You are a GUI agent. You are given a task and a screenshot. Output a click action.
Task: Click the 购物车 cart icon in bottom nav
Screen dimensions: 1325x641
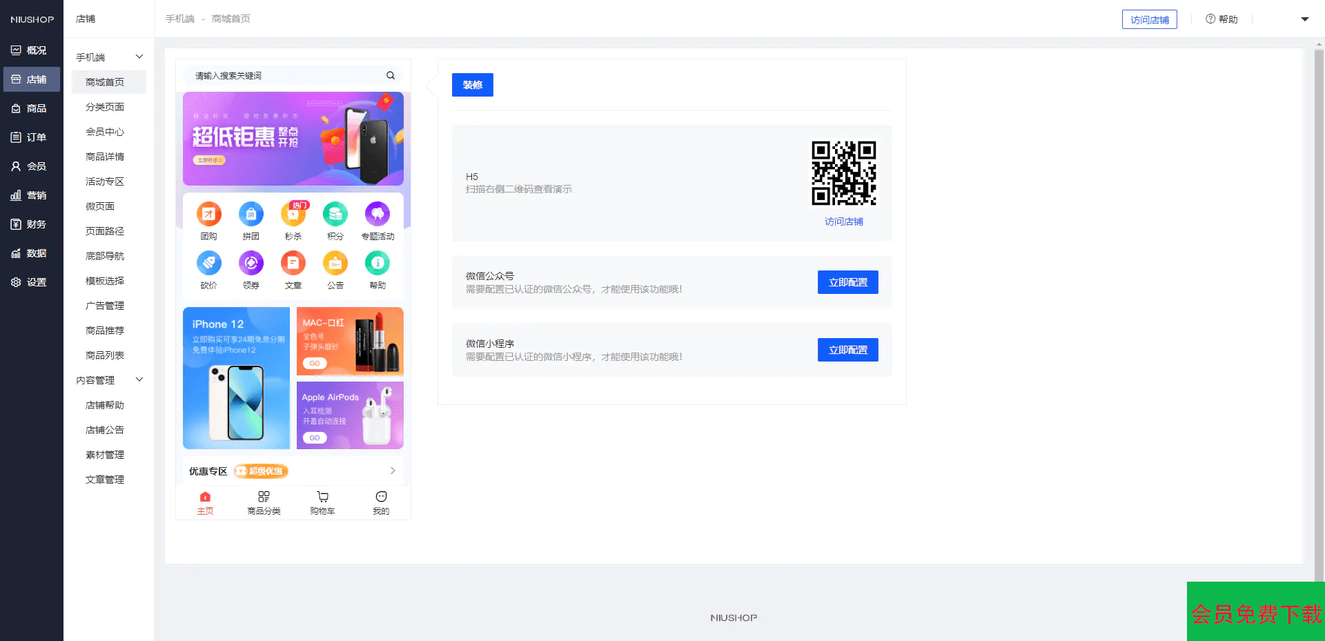[x=322, y=497]
